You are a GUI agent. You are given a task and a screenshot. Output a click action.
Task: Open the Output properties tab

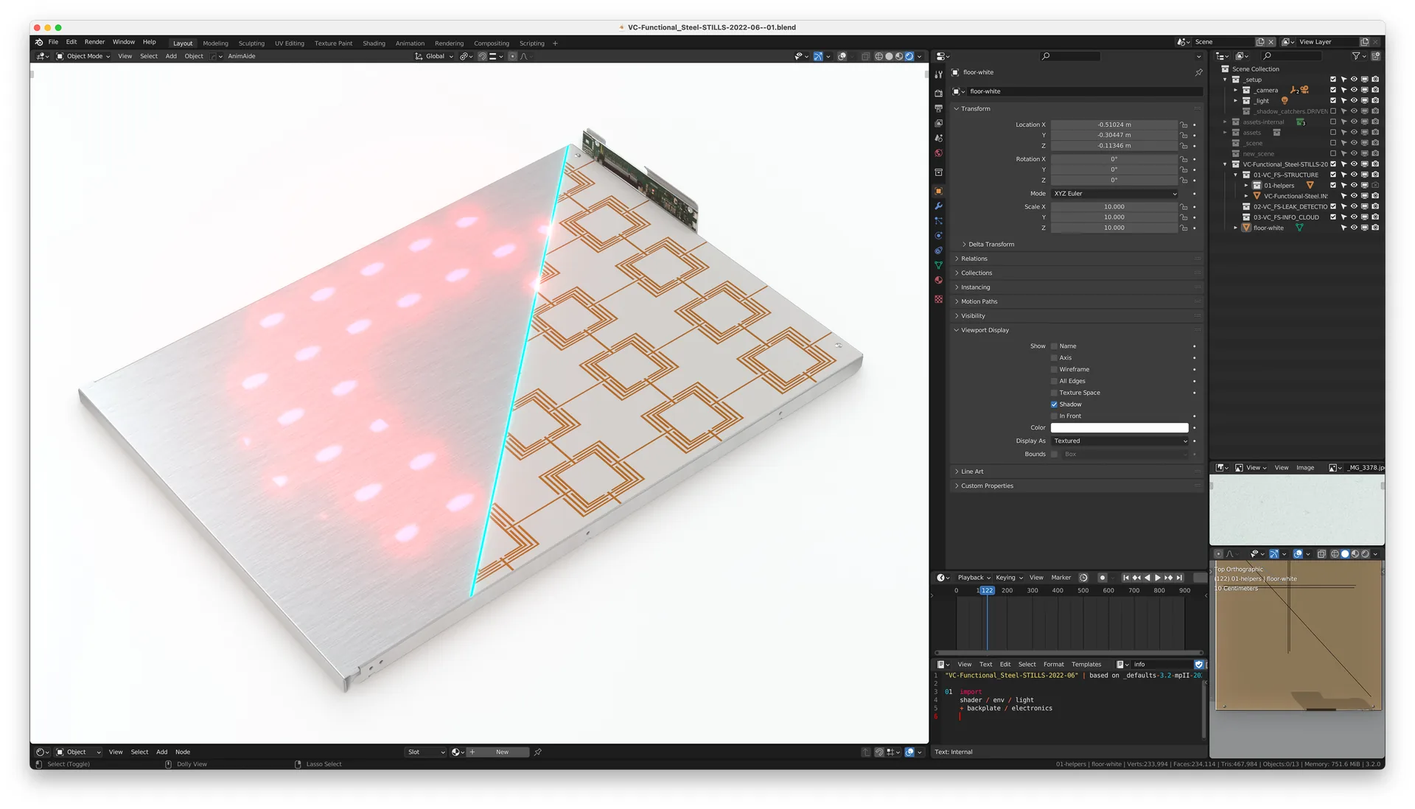coord(938,108)
